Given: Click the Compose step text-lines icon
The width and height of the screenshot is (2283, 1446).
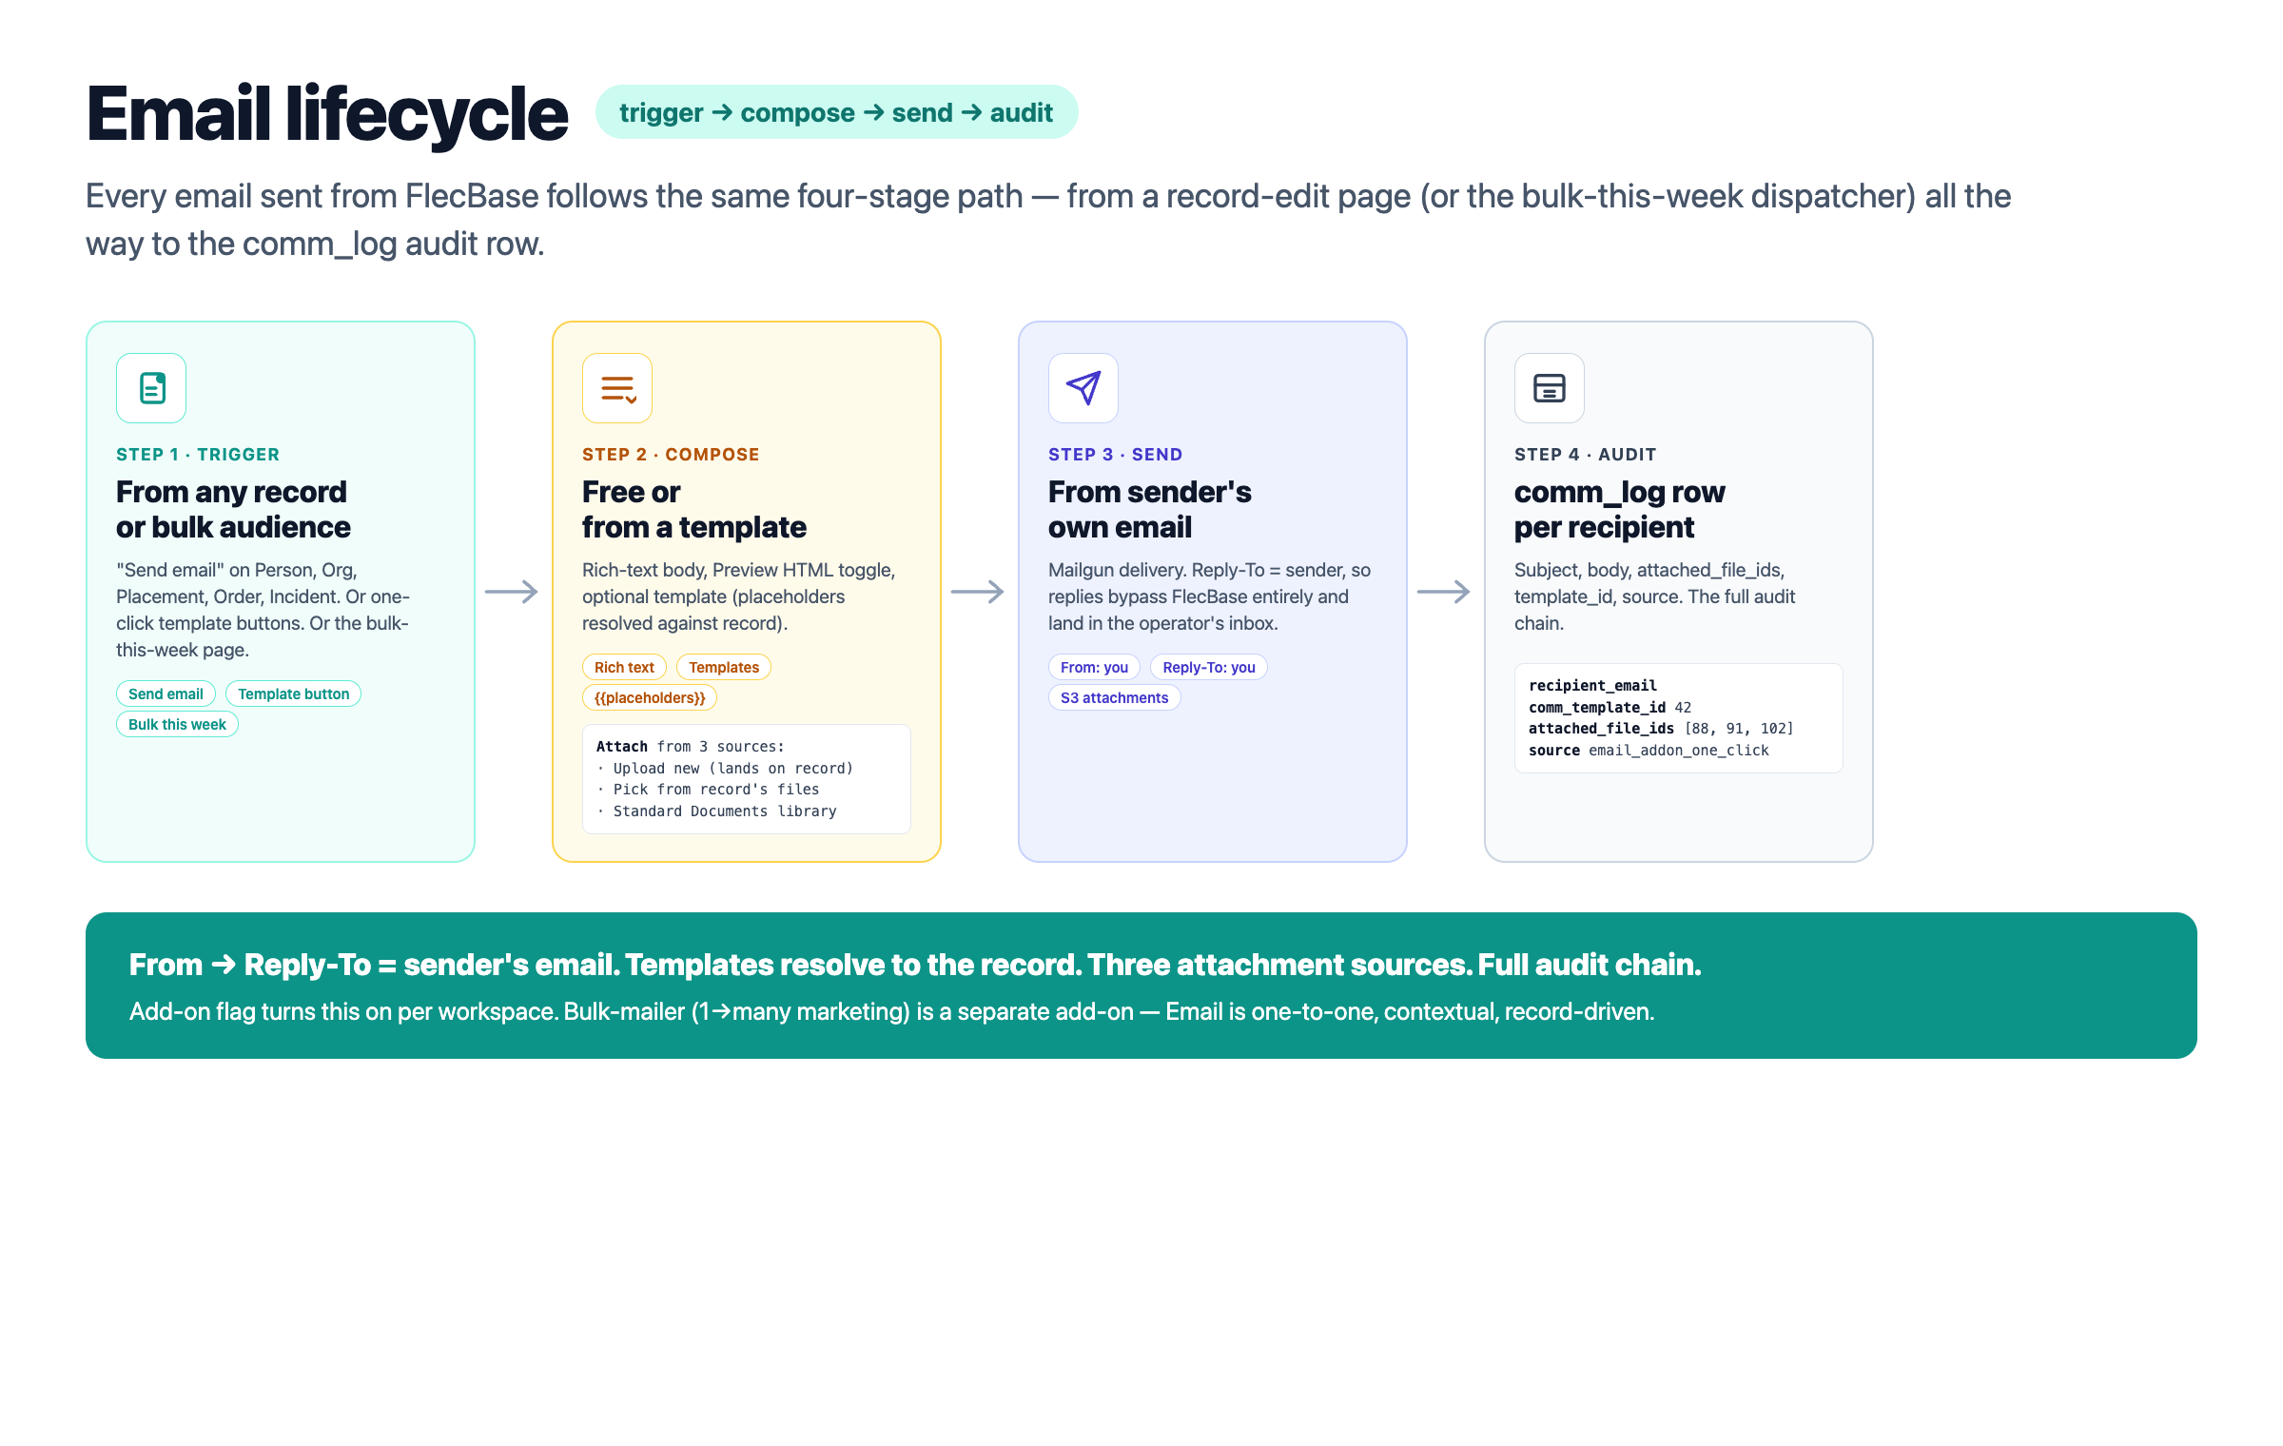Looking at the screenshot, I should (x=617, y=388).
